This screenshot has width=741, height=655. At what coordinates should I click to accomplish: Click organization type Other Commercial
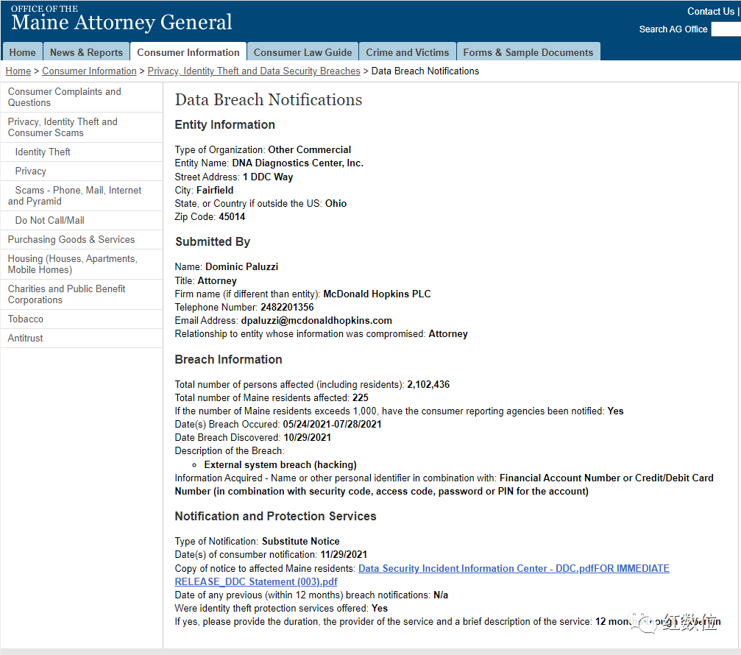click(310, 150)
